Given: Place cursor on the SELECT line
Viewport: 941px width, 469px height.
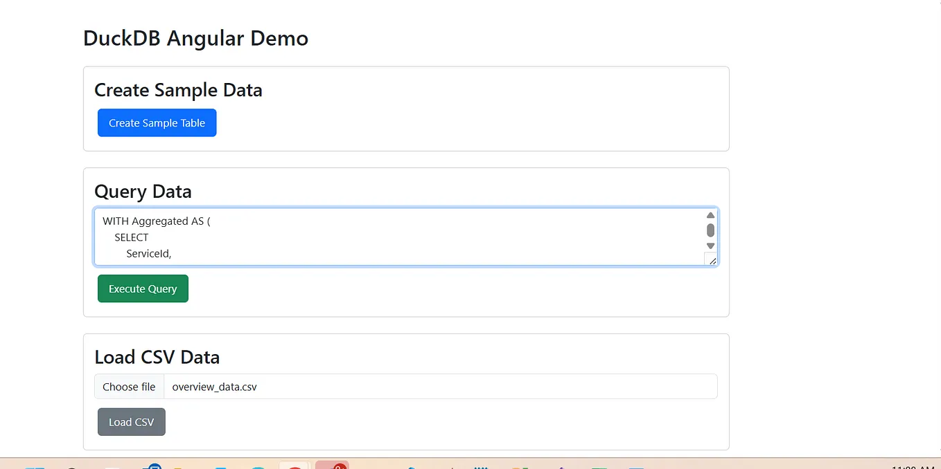Looking at the screenshot, I should (x=131, y=237).
